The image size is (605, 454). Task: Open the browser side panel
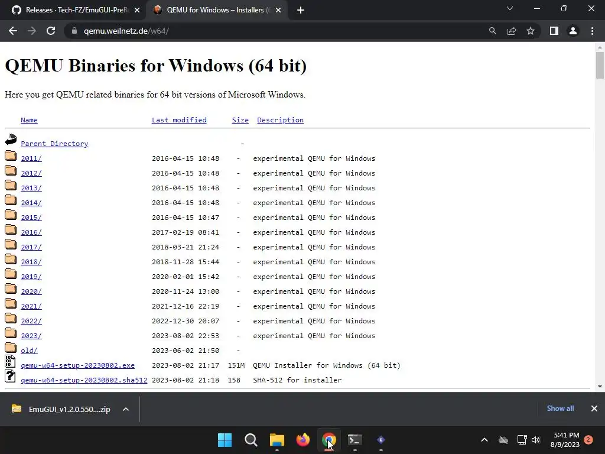(x=554, y=31)
